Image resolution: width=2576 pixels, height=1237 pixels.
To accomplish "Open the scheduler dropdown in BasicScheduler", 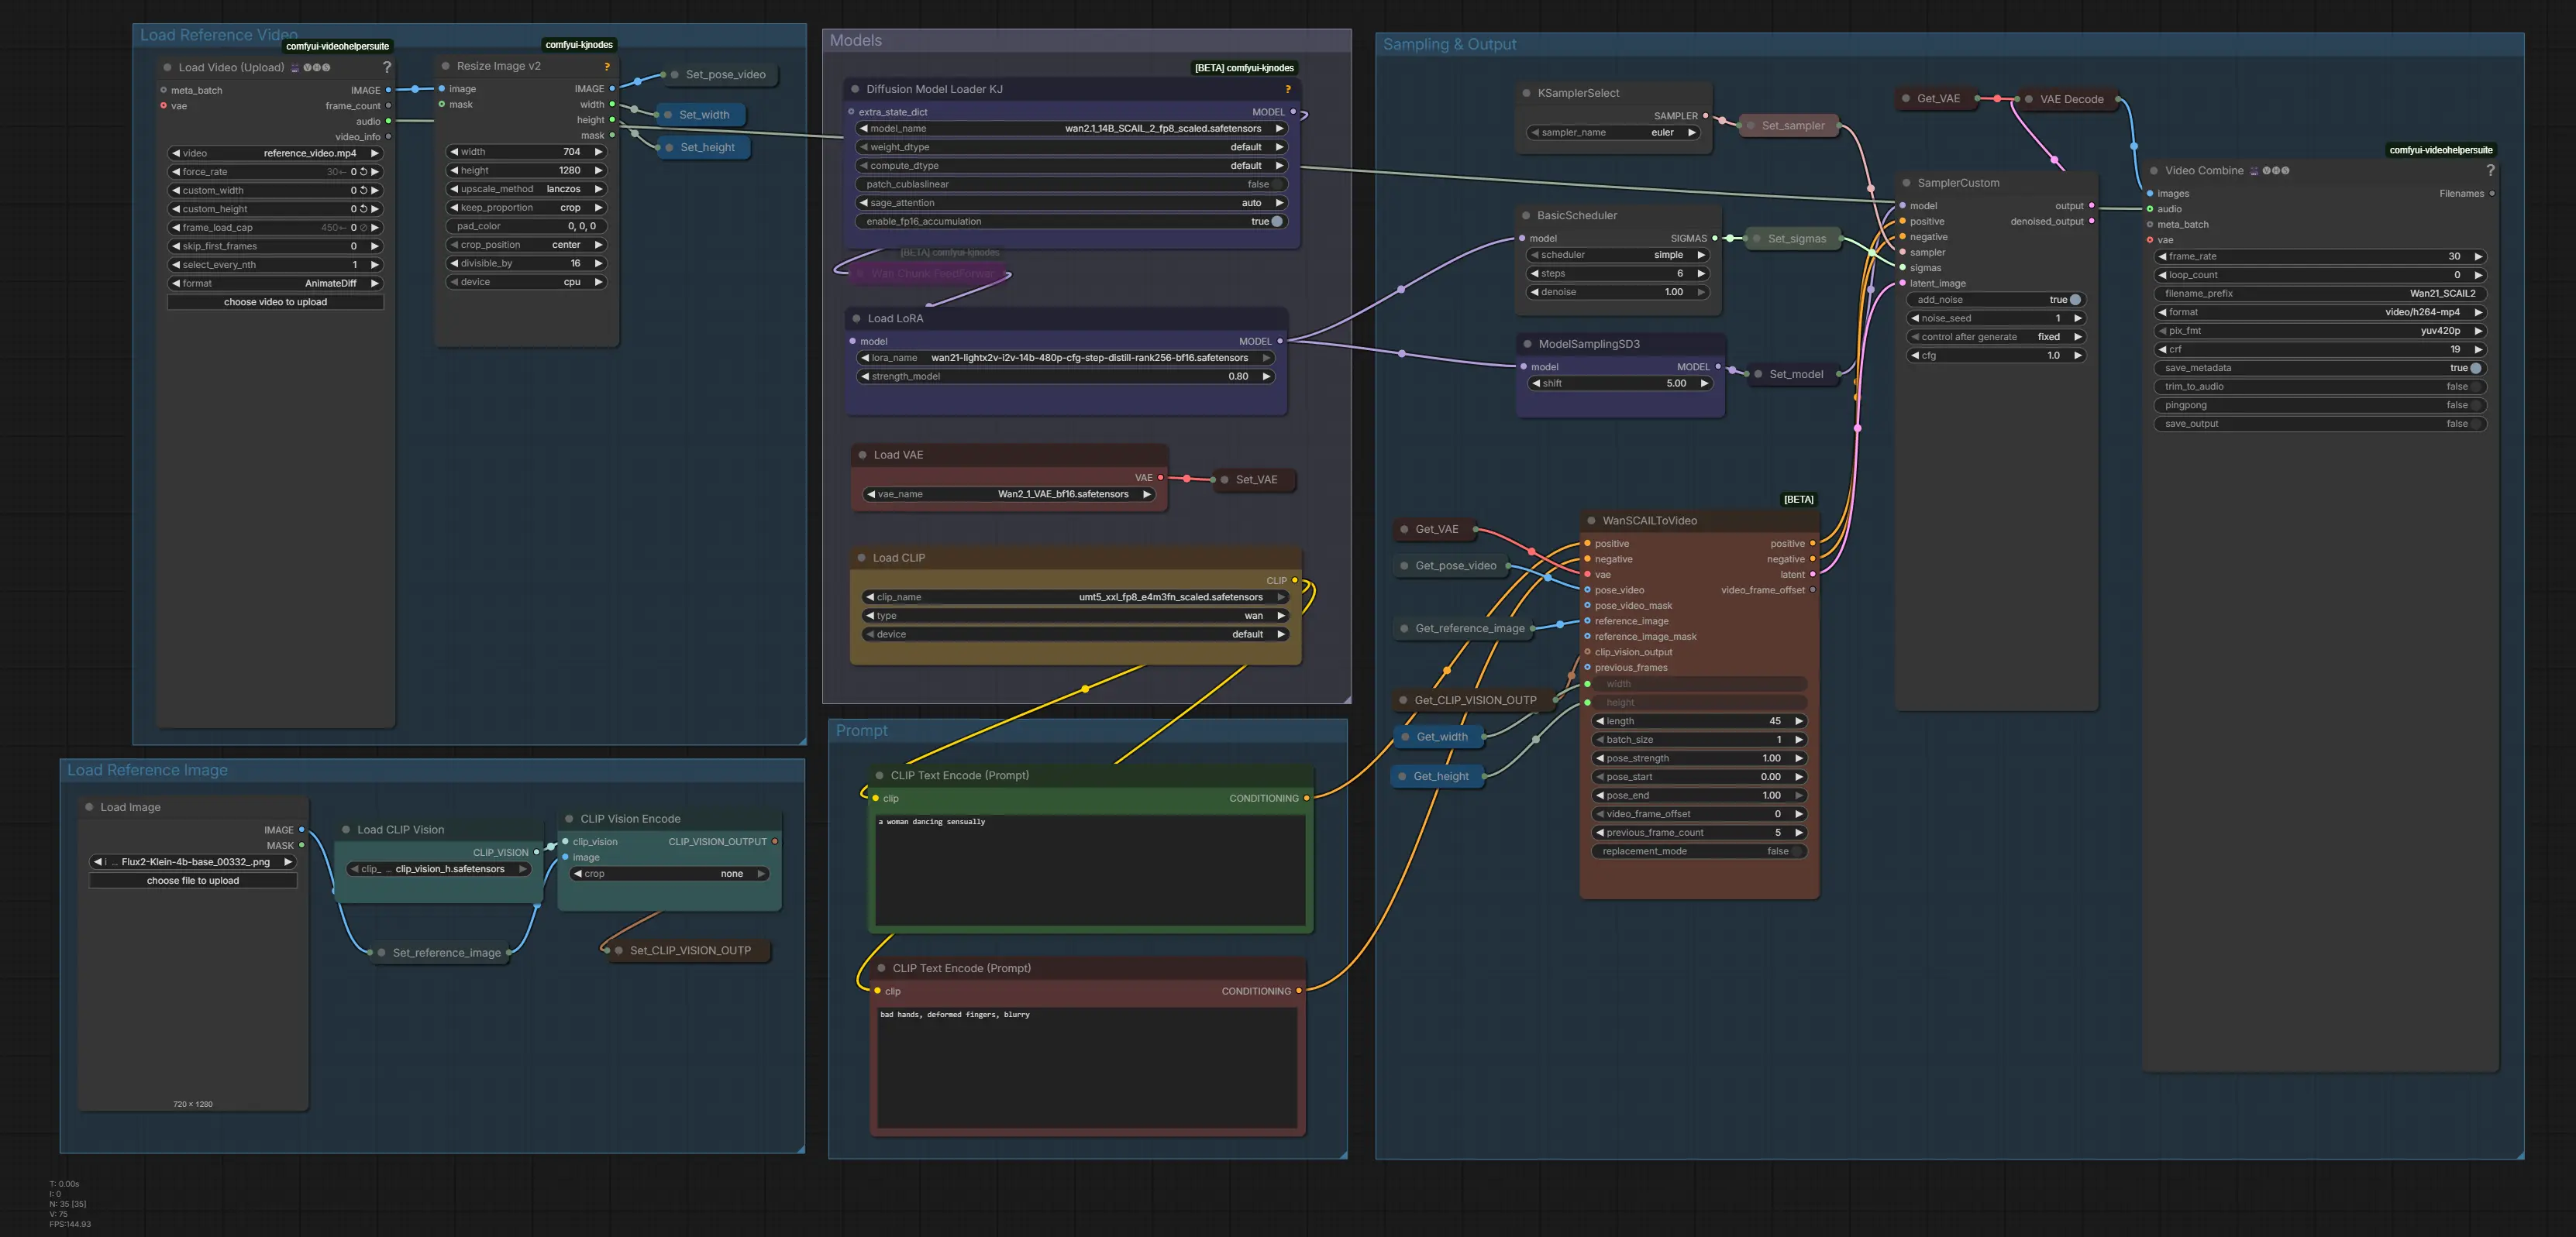I will [x=1618, y=255].
